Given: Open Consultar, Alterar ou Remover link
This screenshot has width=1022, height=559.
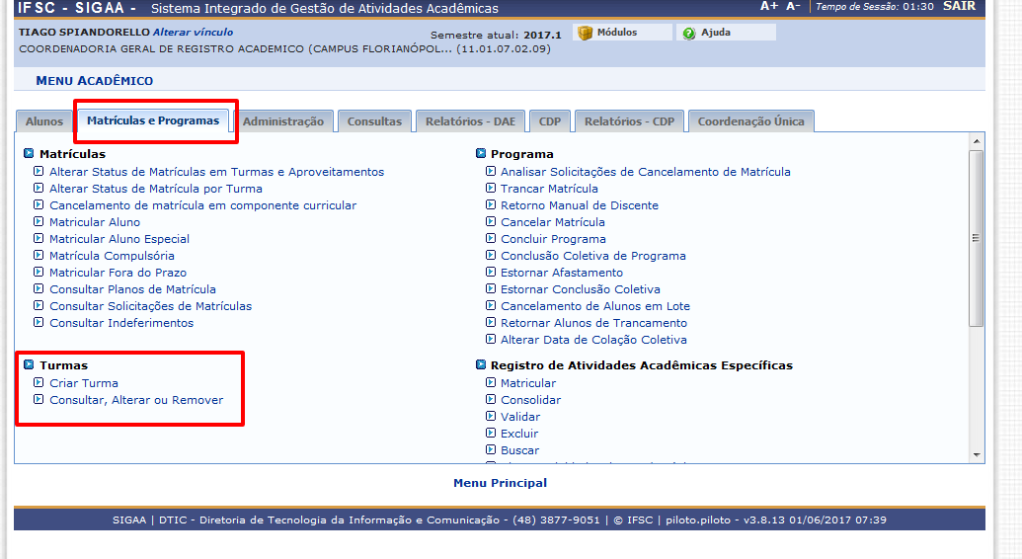Looking at the screenshot, I should 136,400.
